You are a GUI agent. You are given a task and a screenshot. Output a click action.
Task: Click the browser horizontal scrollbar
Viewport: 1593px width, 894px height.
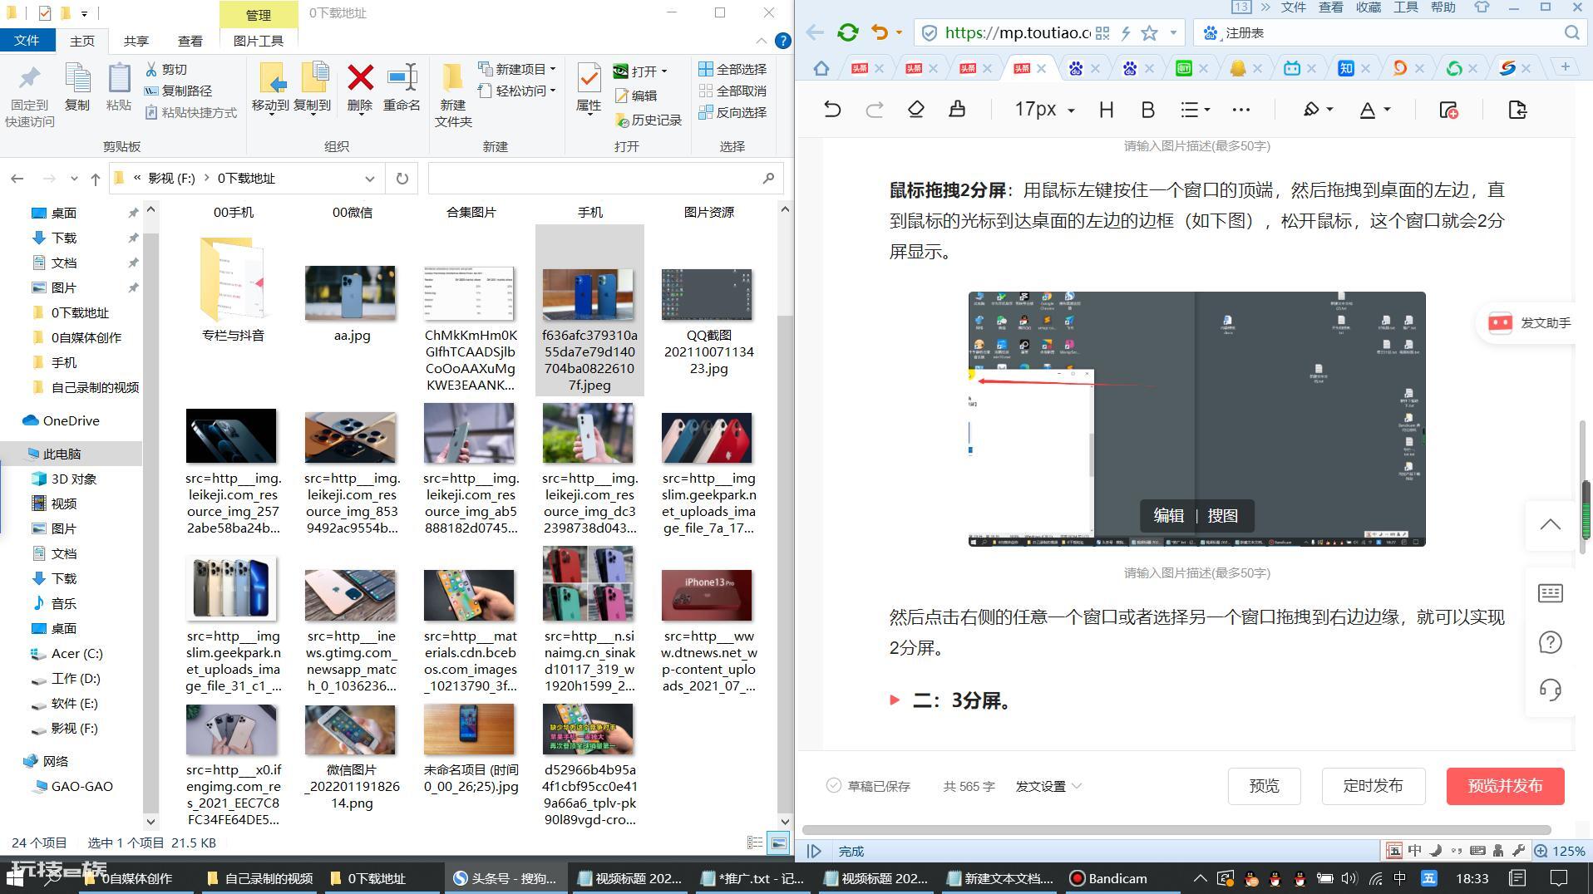pyautogui.click(x=1176, y=830)
